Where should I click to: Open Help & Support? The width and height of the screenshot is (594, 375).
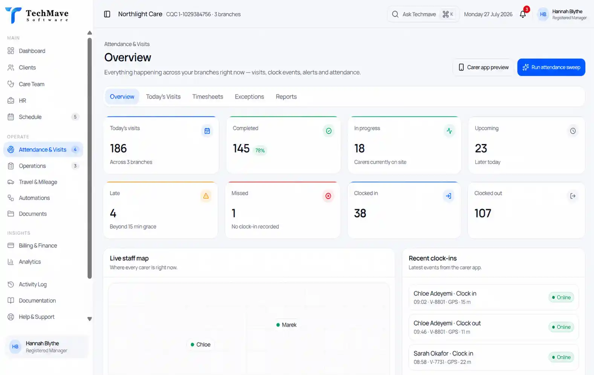(x=43, y=317)
